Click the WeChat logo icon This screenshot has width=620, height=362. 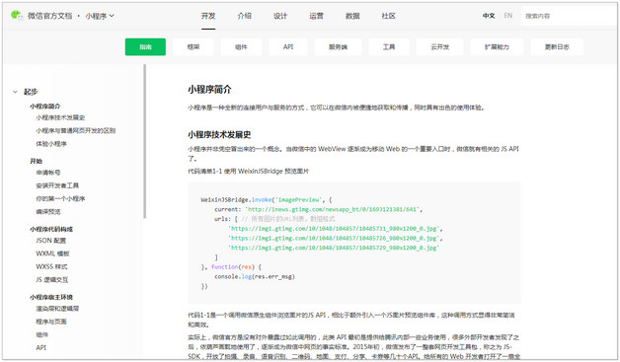pos(17,16)
